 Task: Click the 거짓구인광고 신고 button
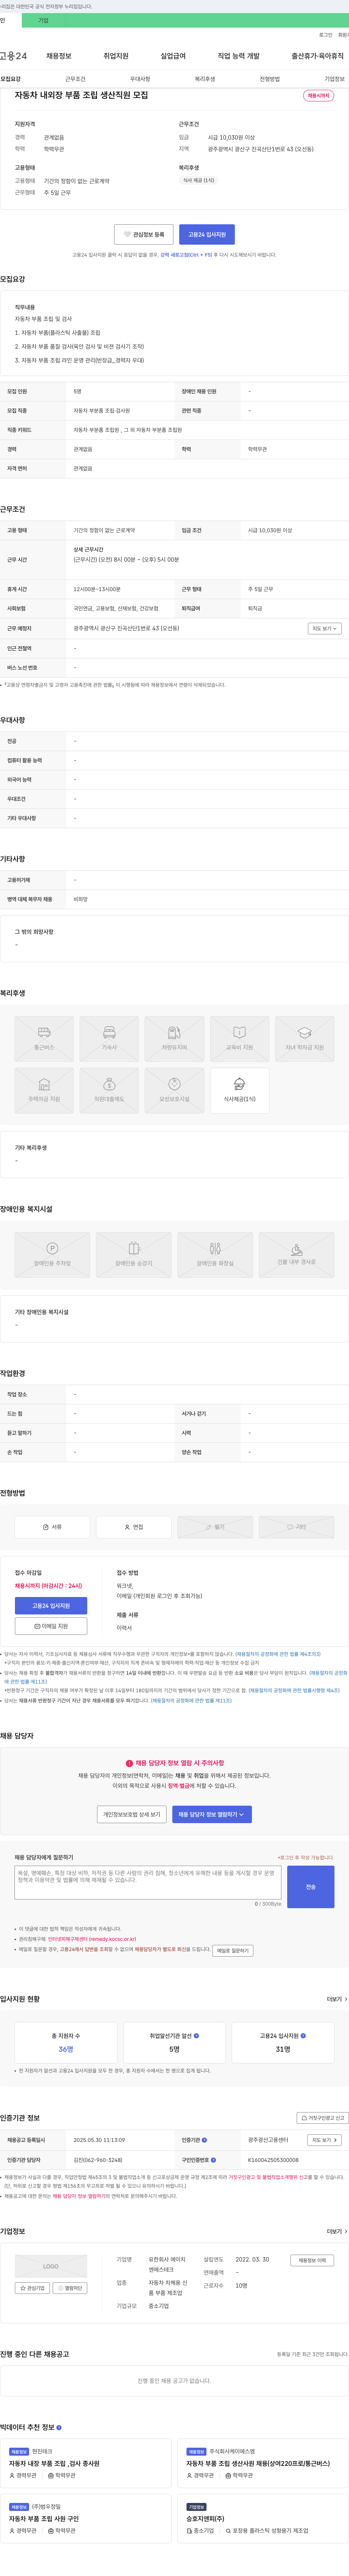coord(323,2118)
